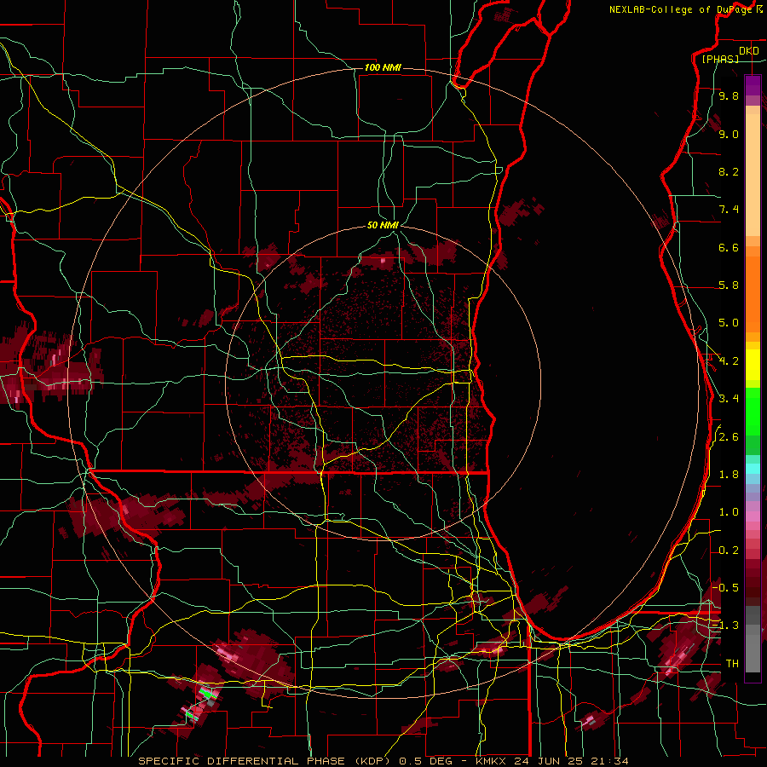Screen dimensions: 767x767
Task: Click the NEXLAB-College of DuPage title text
Action: pos(680,9)
